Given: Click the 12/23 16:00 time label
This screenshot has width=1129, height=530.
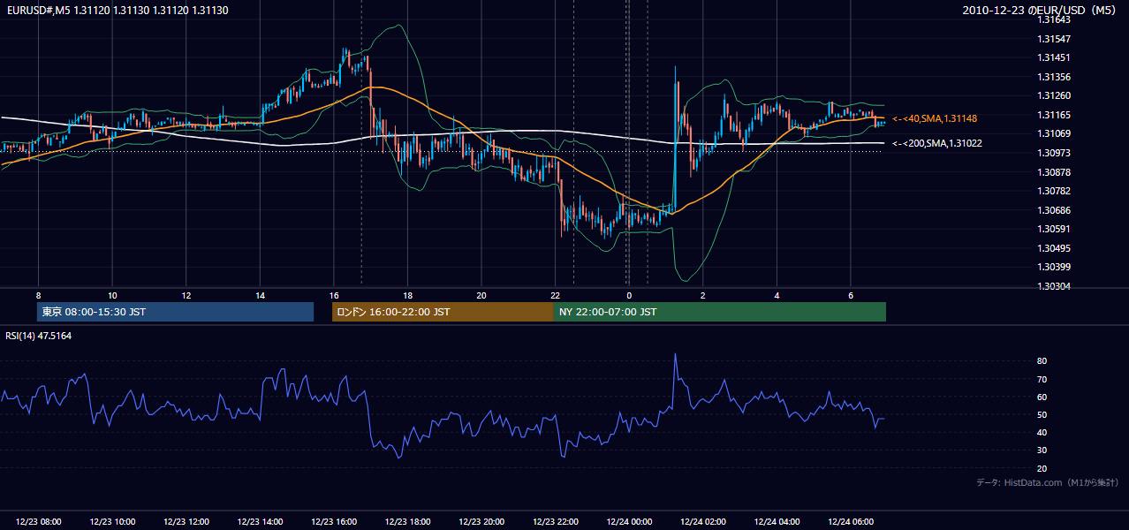Looking at the screenshot, I should coord(334,522).
